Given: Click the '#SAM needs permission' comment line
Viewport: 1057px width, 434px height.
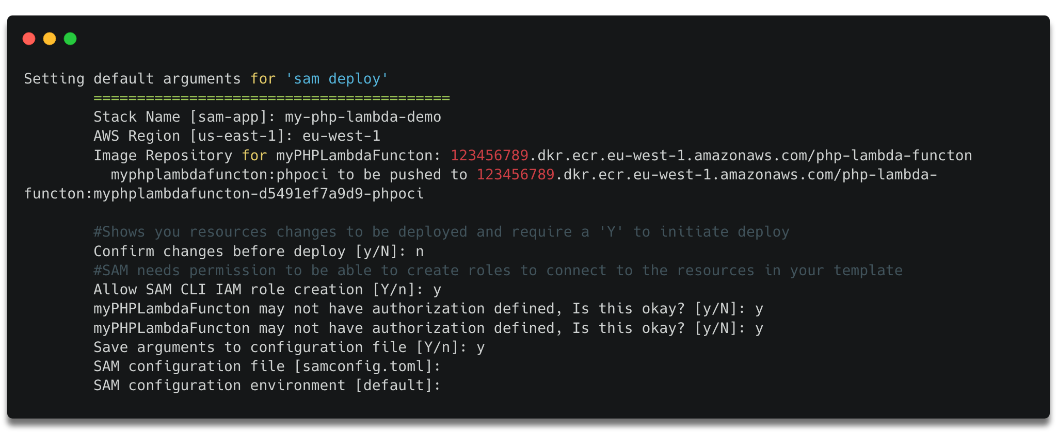Looking at the screenshot, I should (498, 271).
